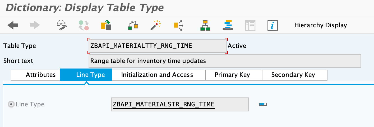Viewport: 374px width, 127px height.
Task: Open the Other Object icon
Action: [x=106, y=25]
